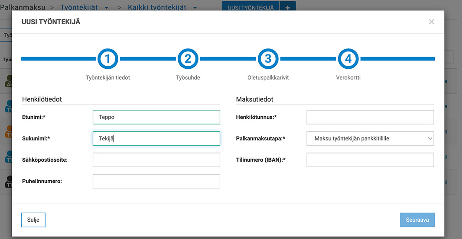Click the Sulje button

click(x=33, y=220)
